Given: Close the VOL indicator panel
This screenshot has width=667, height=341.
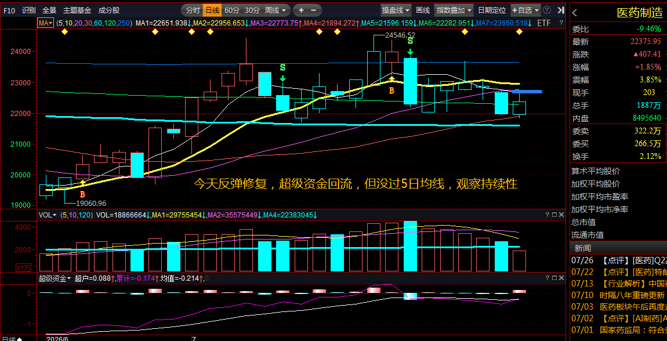Looking at the screenshot, I should [x=561, y=215].
